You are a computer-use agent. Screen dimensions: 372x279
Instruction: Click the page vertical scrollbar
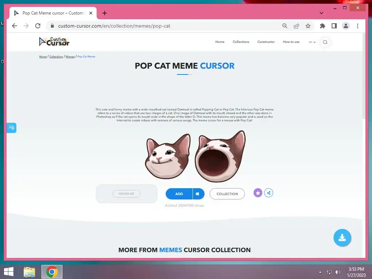point(364,76)
